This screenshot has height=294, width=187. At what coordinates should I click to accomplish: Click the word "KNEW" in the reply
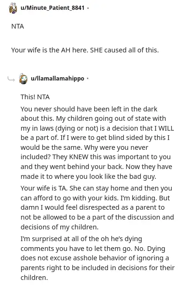point(79,157)
